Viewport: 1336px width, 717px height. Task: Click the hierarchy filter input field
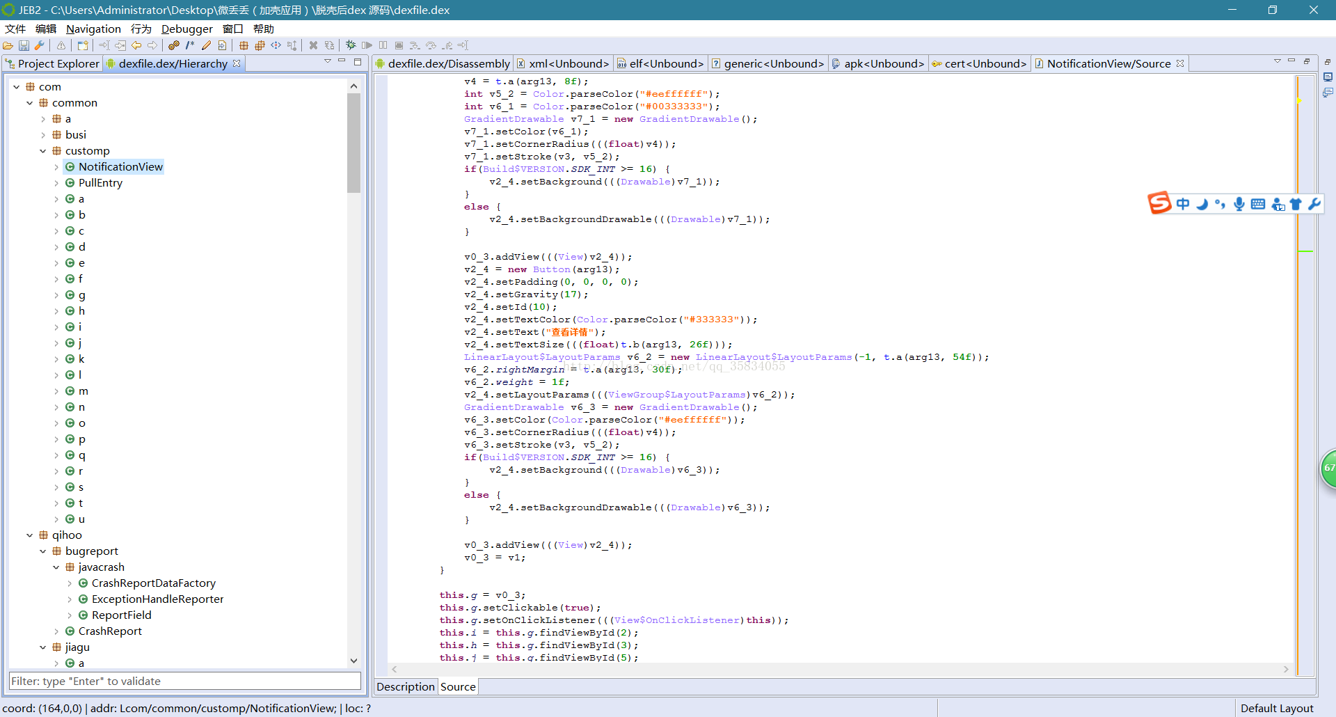(x=184, y=681)
